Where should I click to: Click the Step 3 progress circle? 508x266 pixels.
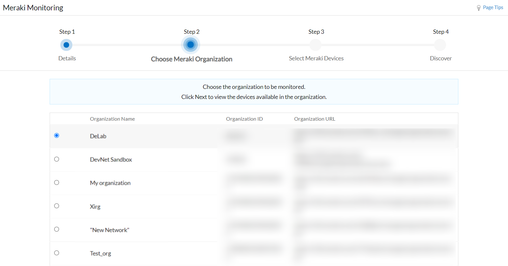click(x=315, y=45)
